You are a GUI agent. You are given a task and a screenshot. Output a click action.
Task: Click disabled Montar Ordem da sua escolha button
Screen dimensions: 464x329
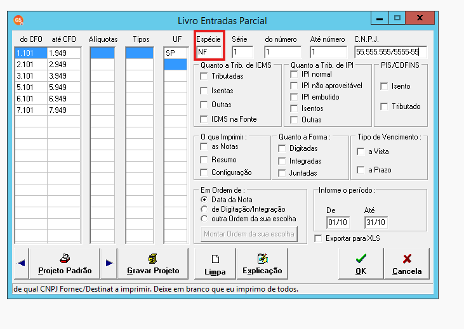coord(249,234)
